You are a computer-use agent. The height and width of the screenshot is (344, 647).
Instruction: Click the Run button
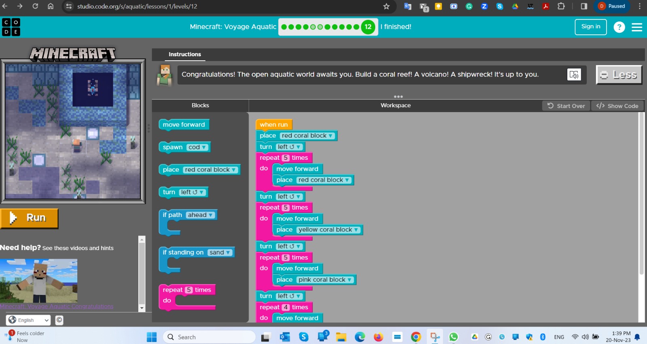coord(29,218)
